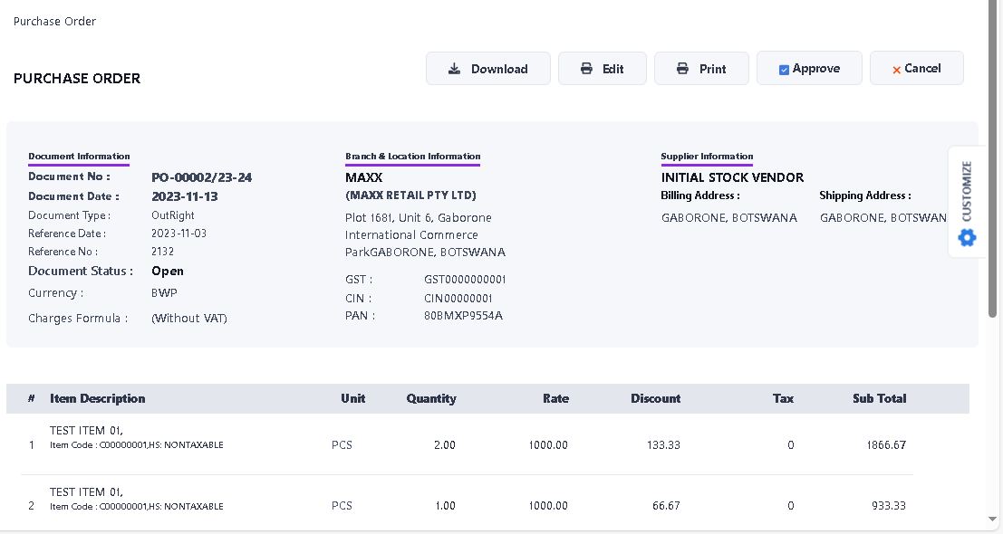Tick the Approve checkbox
This screenshot has height=534, width=1003.
click(x=785, y=70)
